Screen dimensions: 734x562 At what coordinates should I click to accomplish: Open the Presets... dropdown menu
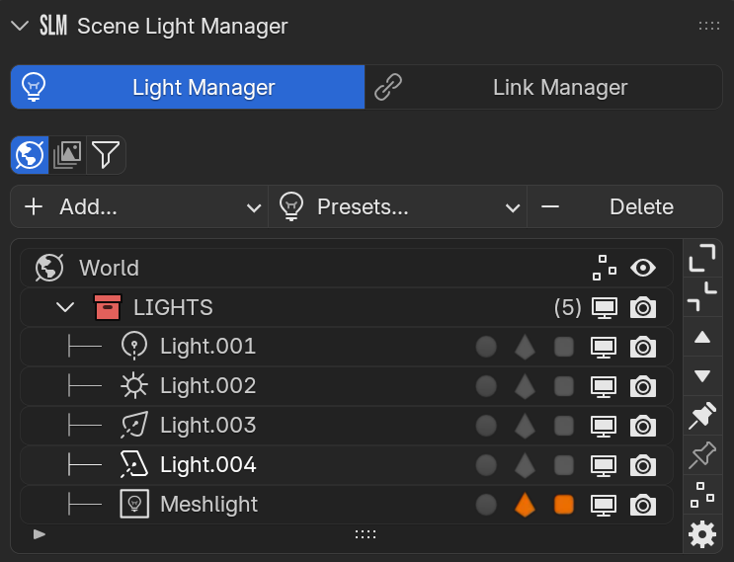(x=397, y=206)
